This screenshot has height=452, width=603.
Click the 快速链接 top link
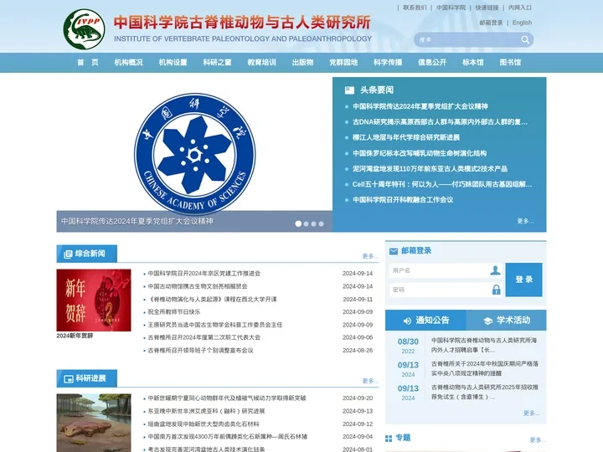[487, 8]
